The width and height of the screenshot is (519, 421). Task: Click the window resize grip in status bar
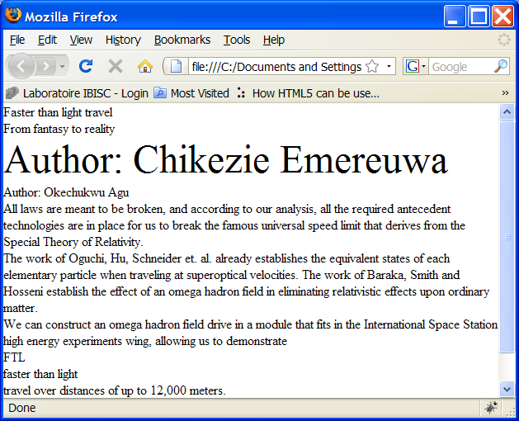pyautogui.click(x=512, y=411)
